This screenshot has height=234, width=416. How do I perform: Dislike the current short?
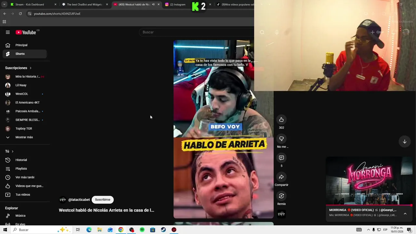281,139
